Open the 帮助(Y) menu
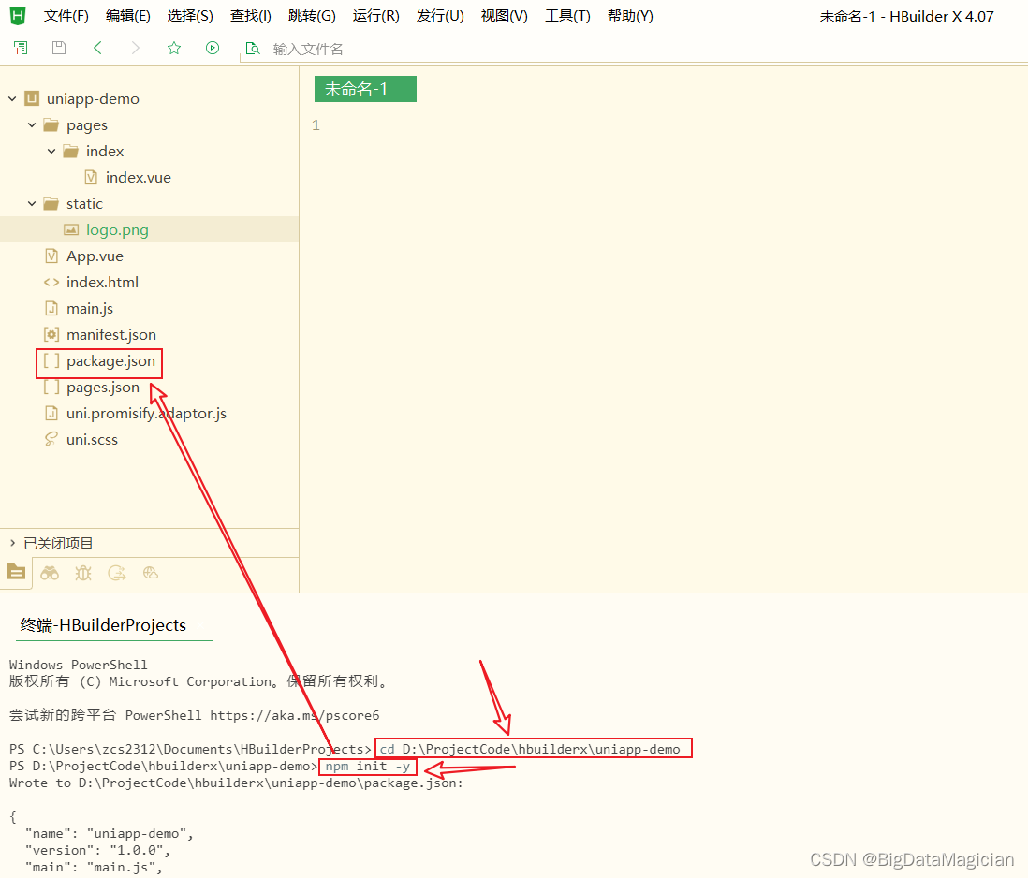This screenshot has height=878, width=1028. click(x=630, y=17)
